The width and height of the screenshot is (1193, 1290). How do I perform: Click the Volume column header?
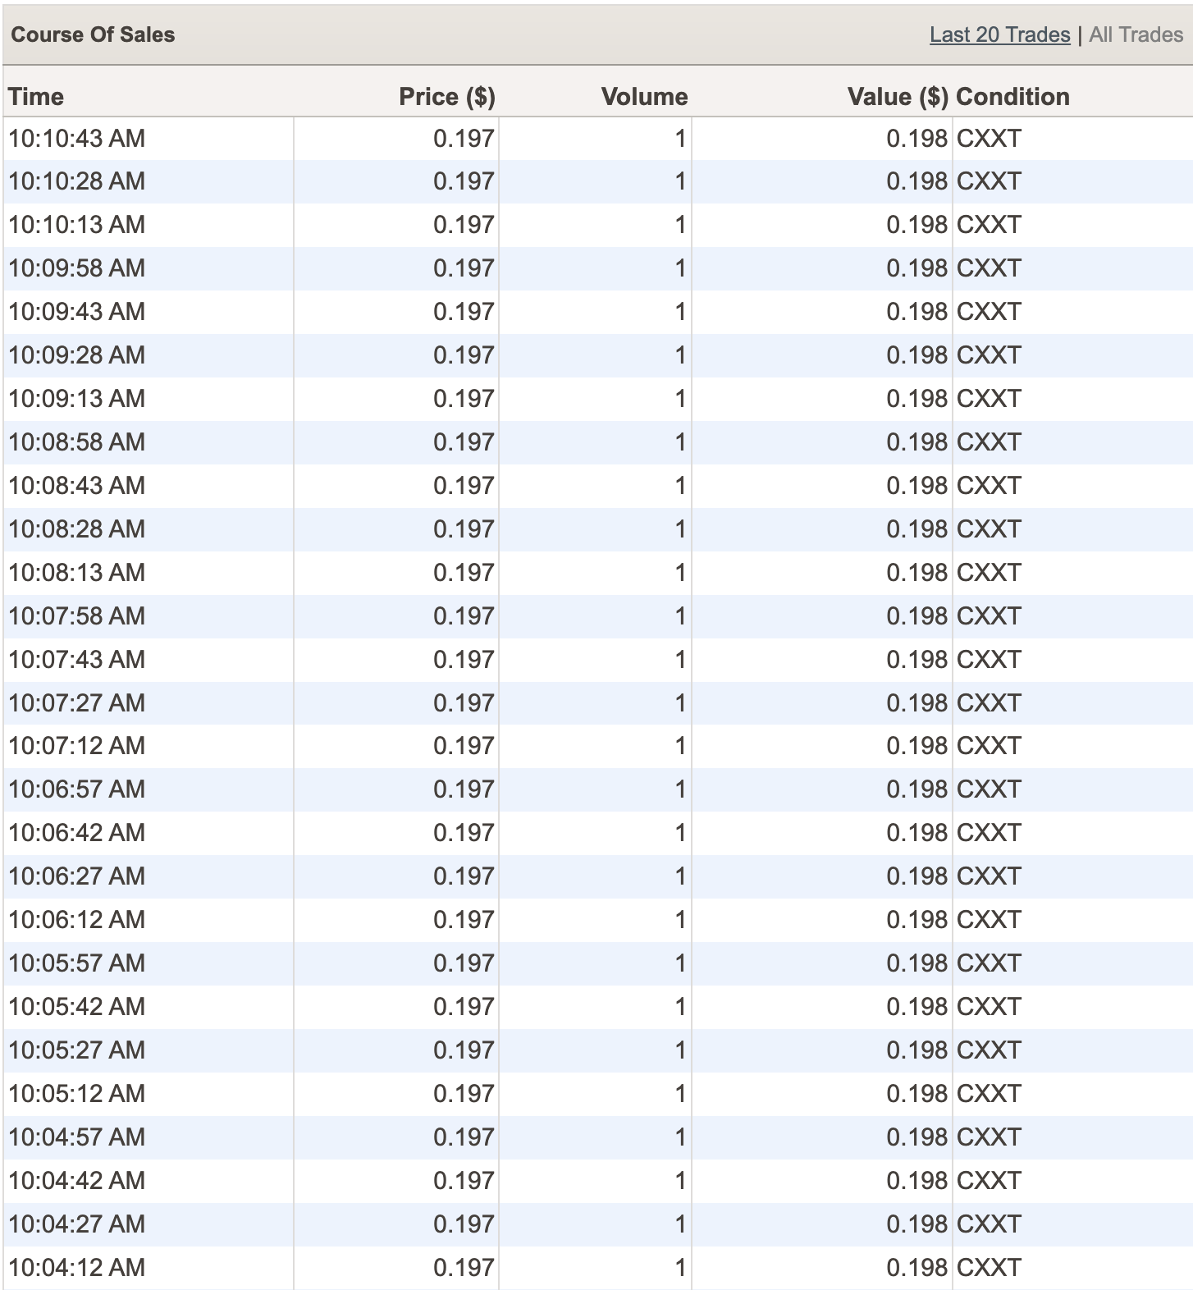pos(644,96)
